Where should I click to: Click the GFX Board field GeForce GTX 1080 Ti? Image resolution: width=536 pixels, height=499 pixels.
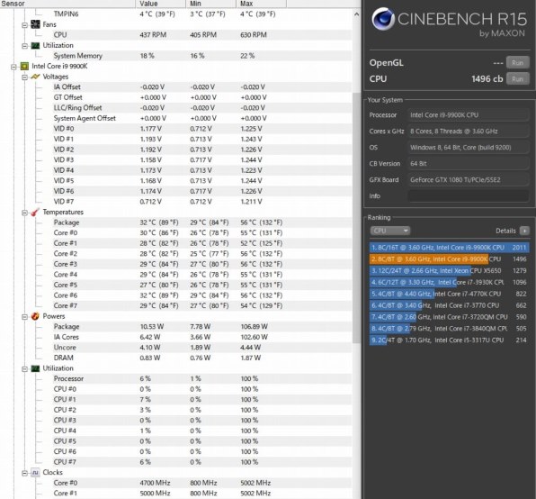[468, 180]
